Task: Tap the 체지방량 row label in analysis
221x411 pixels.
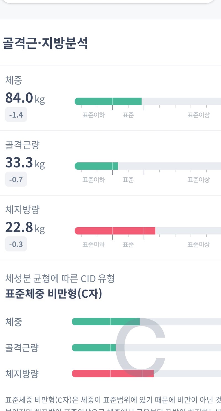Action: 22,210
